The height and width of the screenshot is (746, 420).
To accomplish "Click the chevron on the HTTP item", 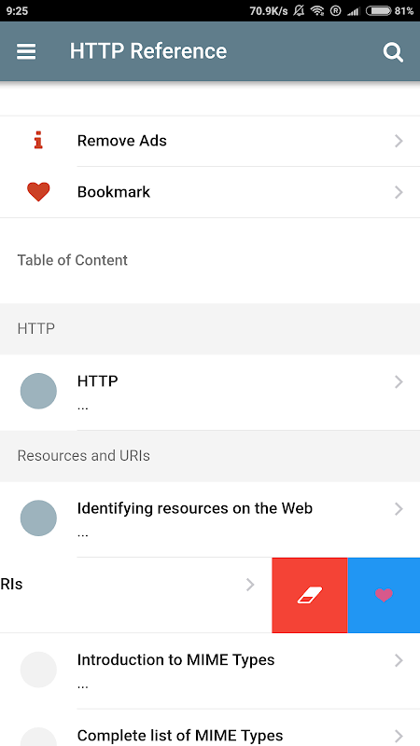I will 399,381.
